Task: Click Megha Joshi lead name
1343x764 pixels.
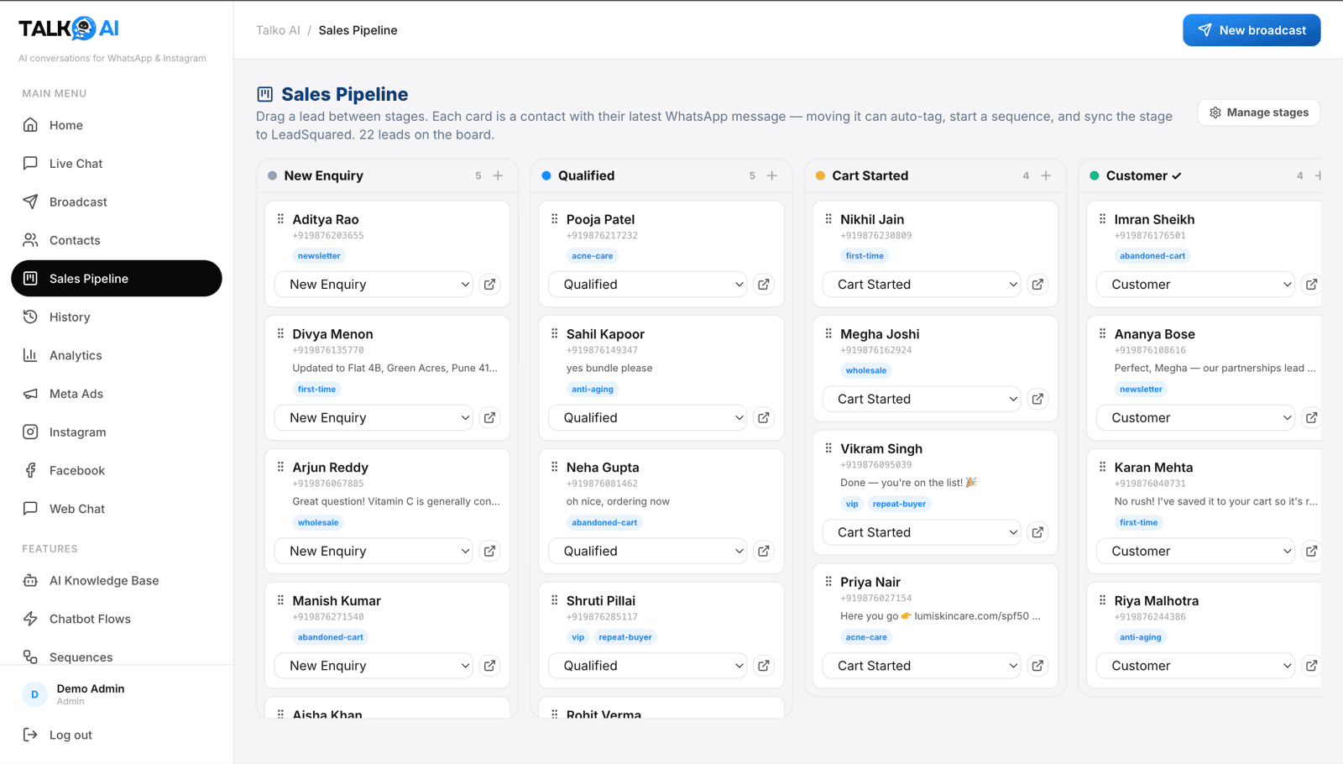Action: click(880, 334)
